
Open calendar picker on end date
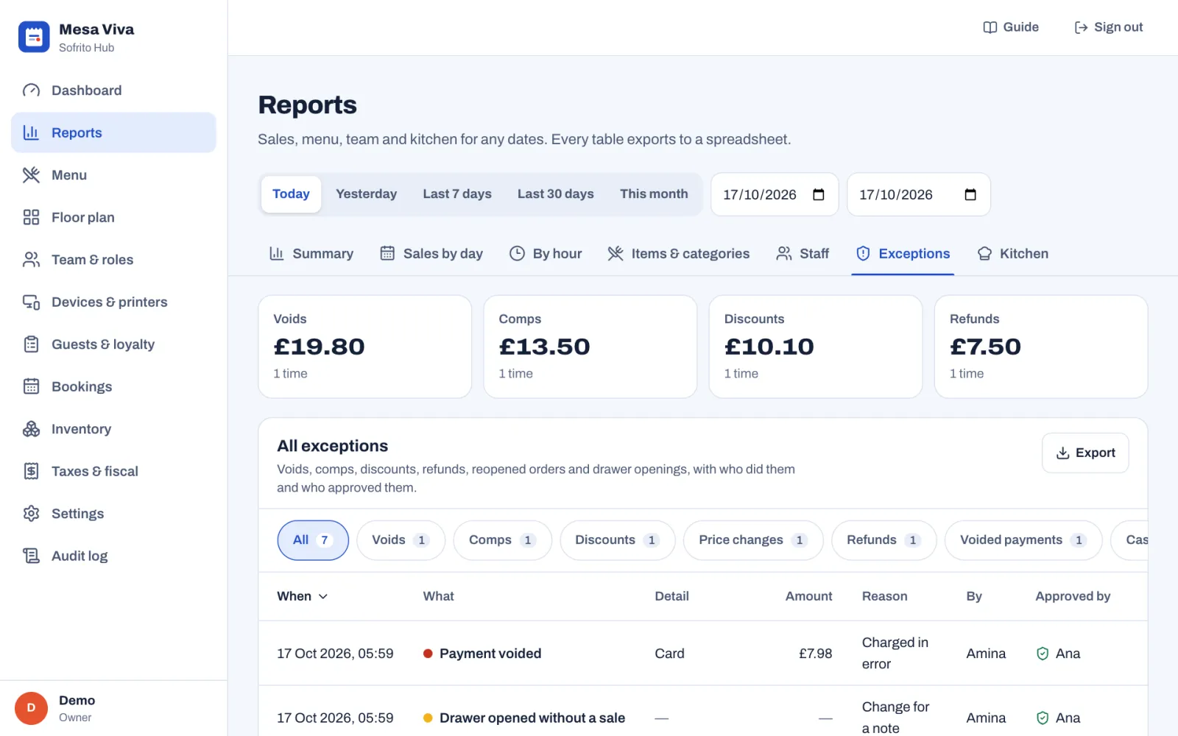point(970,194)
